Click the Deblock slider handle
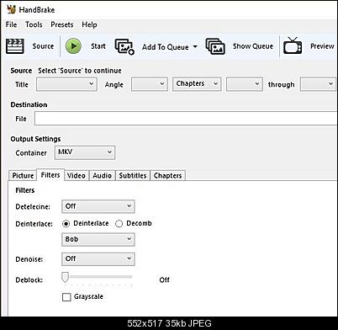The height and width of the screenshot is (330, 338). 65,278
